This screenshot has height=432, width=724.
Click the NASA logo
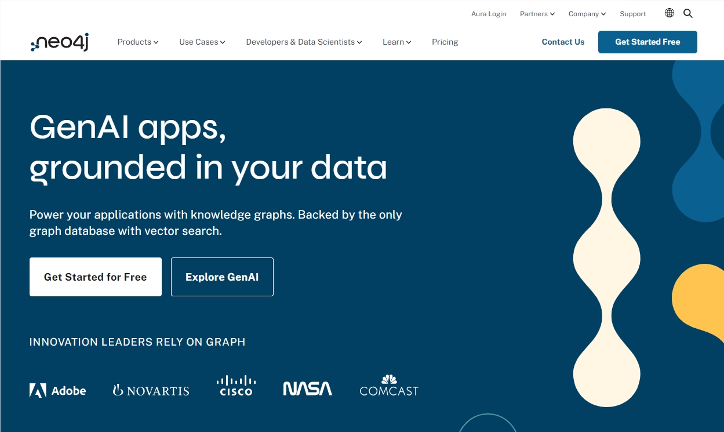(x=307, y=389)
